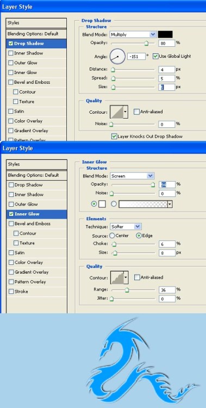Check Satin in bottom dialog

pos(11,252)
